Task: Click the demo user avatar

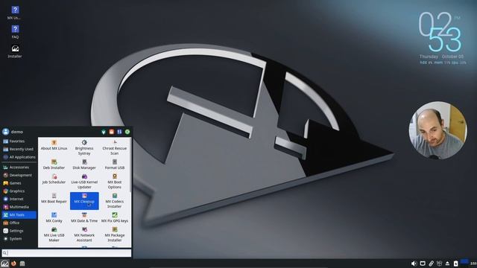Action: 5,132
